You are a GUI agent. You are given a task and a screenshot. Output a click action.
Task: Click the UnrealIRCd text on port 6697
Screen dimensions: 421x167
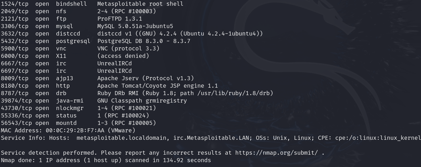point(114,71)
